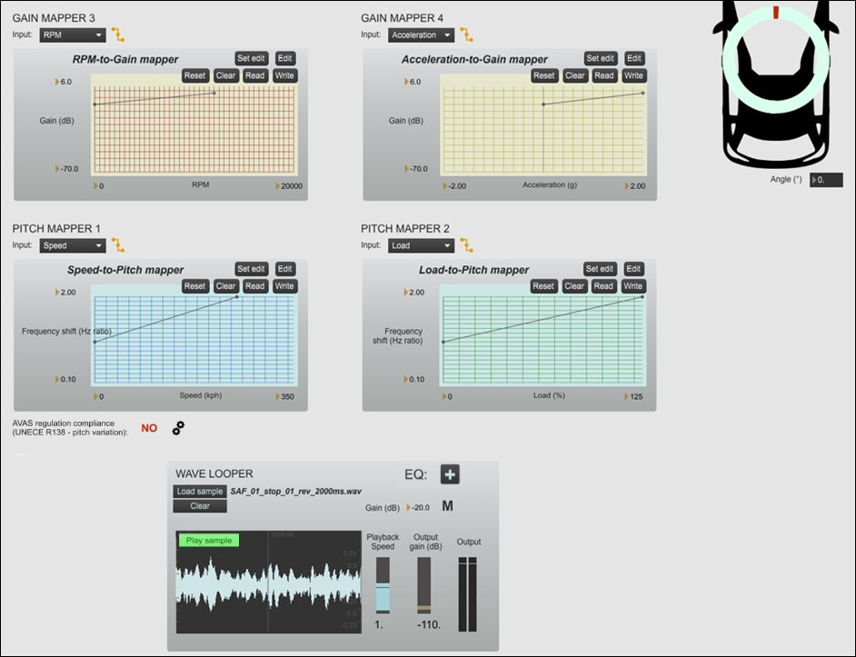
Task: Click Write in Load-to-Pitch mapper
Action: coord(633,286)
